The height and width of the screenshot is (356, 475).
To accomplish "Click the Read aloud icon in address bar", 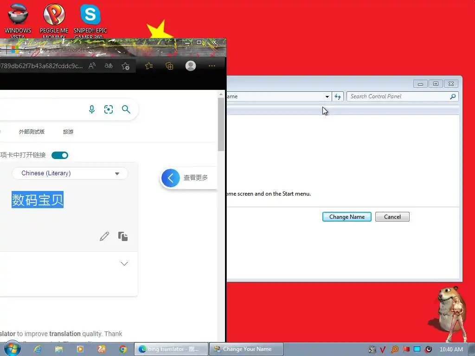I will coord(92,66).
